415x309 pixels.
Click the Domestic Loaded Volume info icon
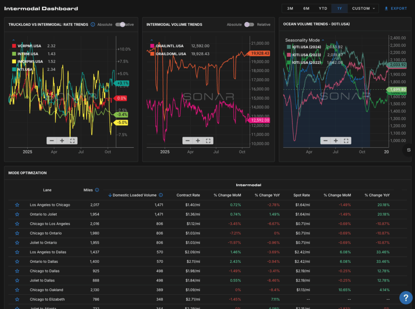coord(161,195)
